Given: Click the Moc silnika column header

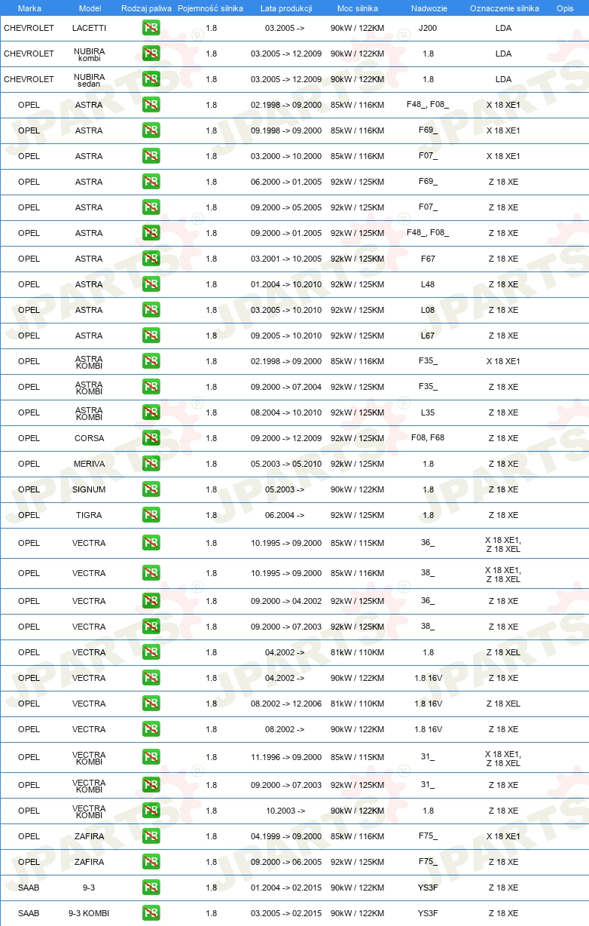Looking at the screenshot, I should click(x=357, y=8).
